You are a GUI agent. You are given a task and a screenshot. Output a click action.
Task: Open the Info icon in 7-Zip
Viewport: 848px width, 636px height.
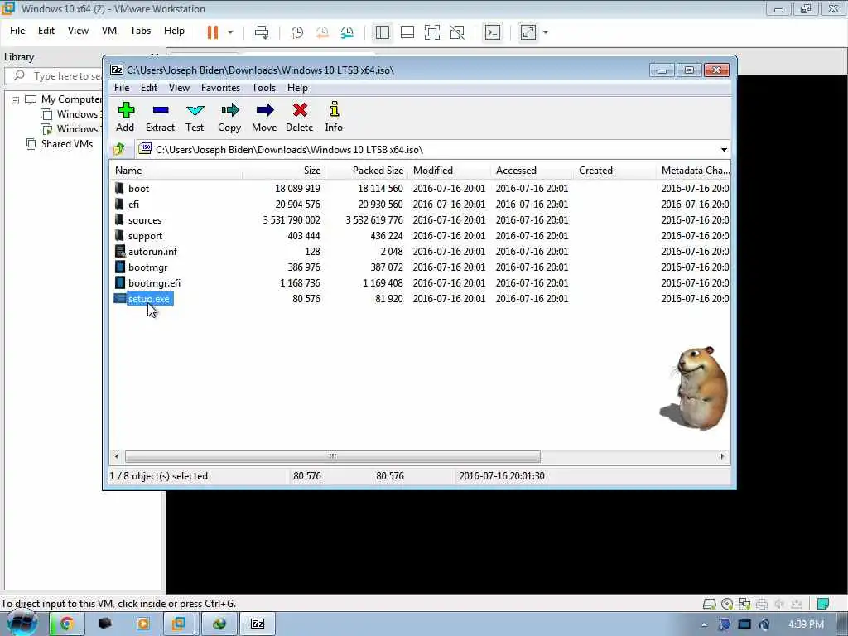click(x=335, y=117)
